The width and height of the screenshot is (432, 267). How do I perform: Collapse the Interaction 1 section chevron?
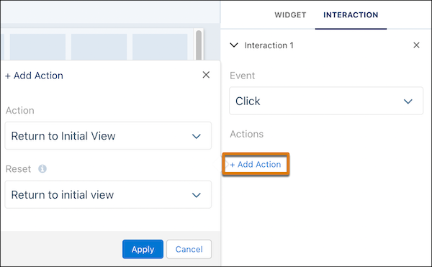point(234,45)
